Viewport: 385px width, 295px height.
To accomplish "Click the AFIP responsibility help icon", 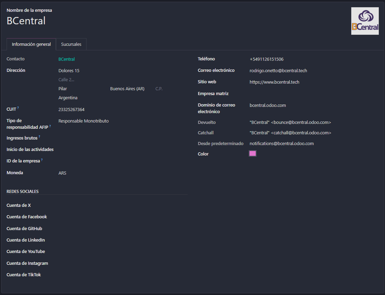I will point(50,126).
